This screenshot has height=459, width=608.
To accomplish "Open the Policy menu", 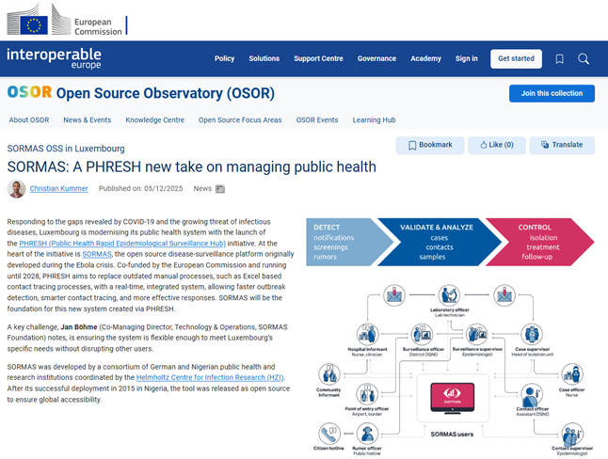I will click(225, 58).
